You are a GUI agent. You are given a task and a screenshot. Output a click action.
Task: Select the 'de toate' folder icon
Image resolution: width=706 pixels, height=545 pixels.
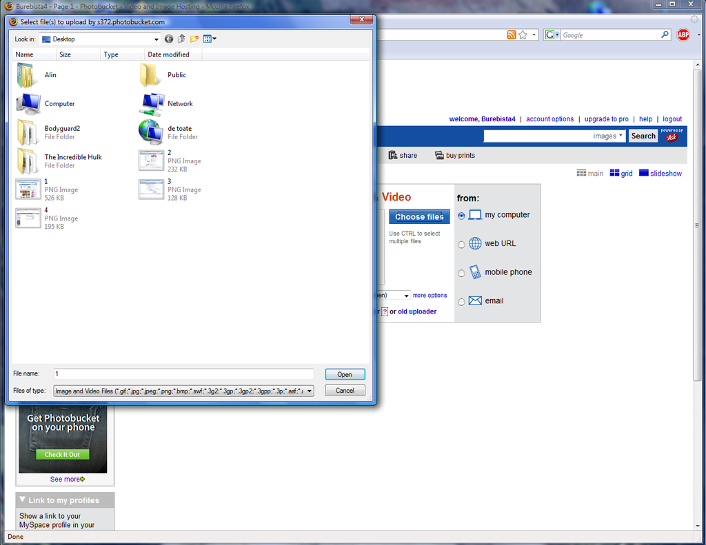(x=151, y=132)
